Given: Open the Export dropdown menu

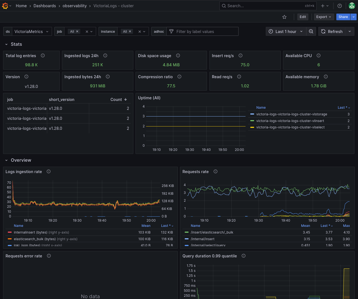Looking at the screenshot, I should point(324,17).
